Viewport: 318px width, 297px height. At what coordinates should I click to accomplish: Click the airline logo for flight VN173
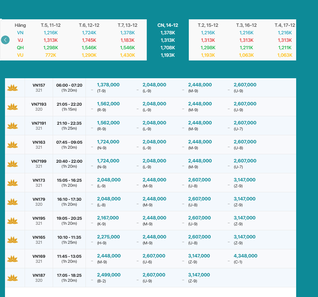[12, 183]
